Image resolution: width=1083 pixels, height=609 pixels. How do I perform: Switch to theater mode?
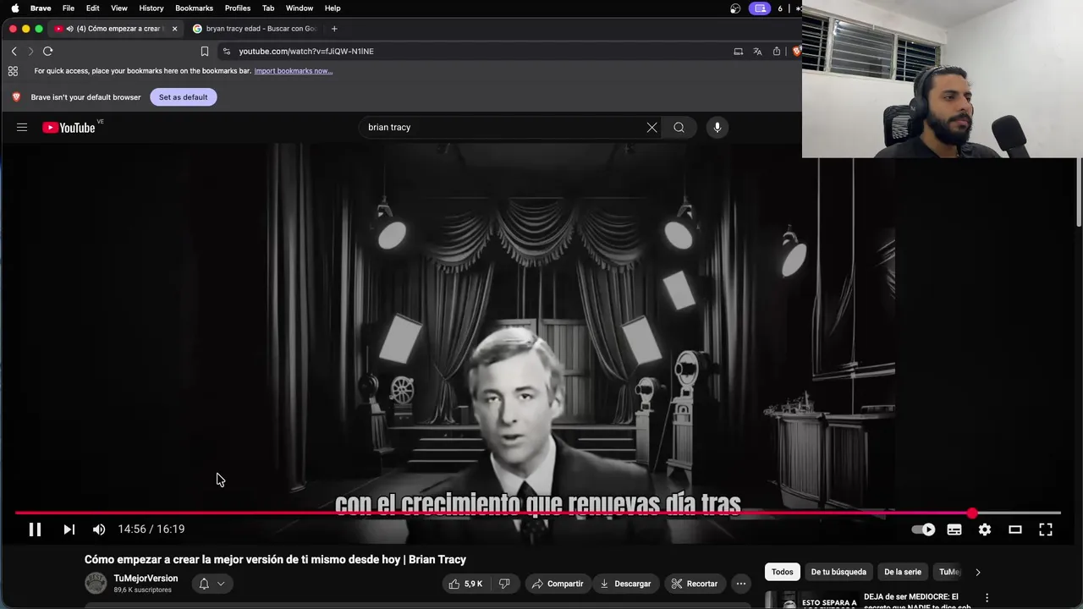[x=1015, y=529]
